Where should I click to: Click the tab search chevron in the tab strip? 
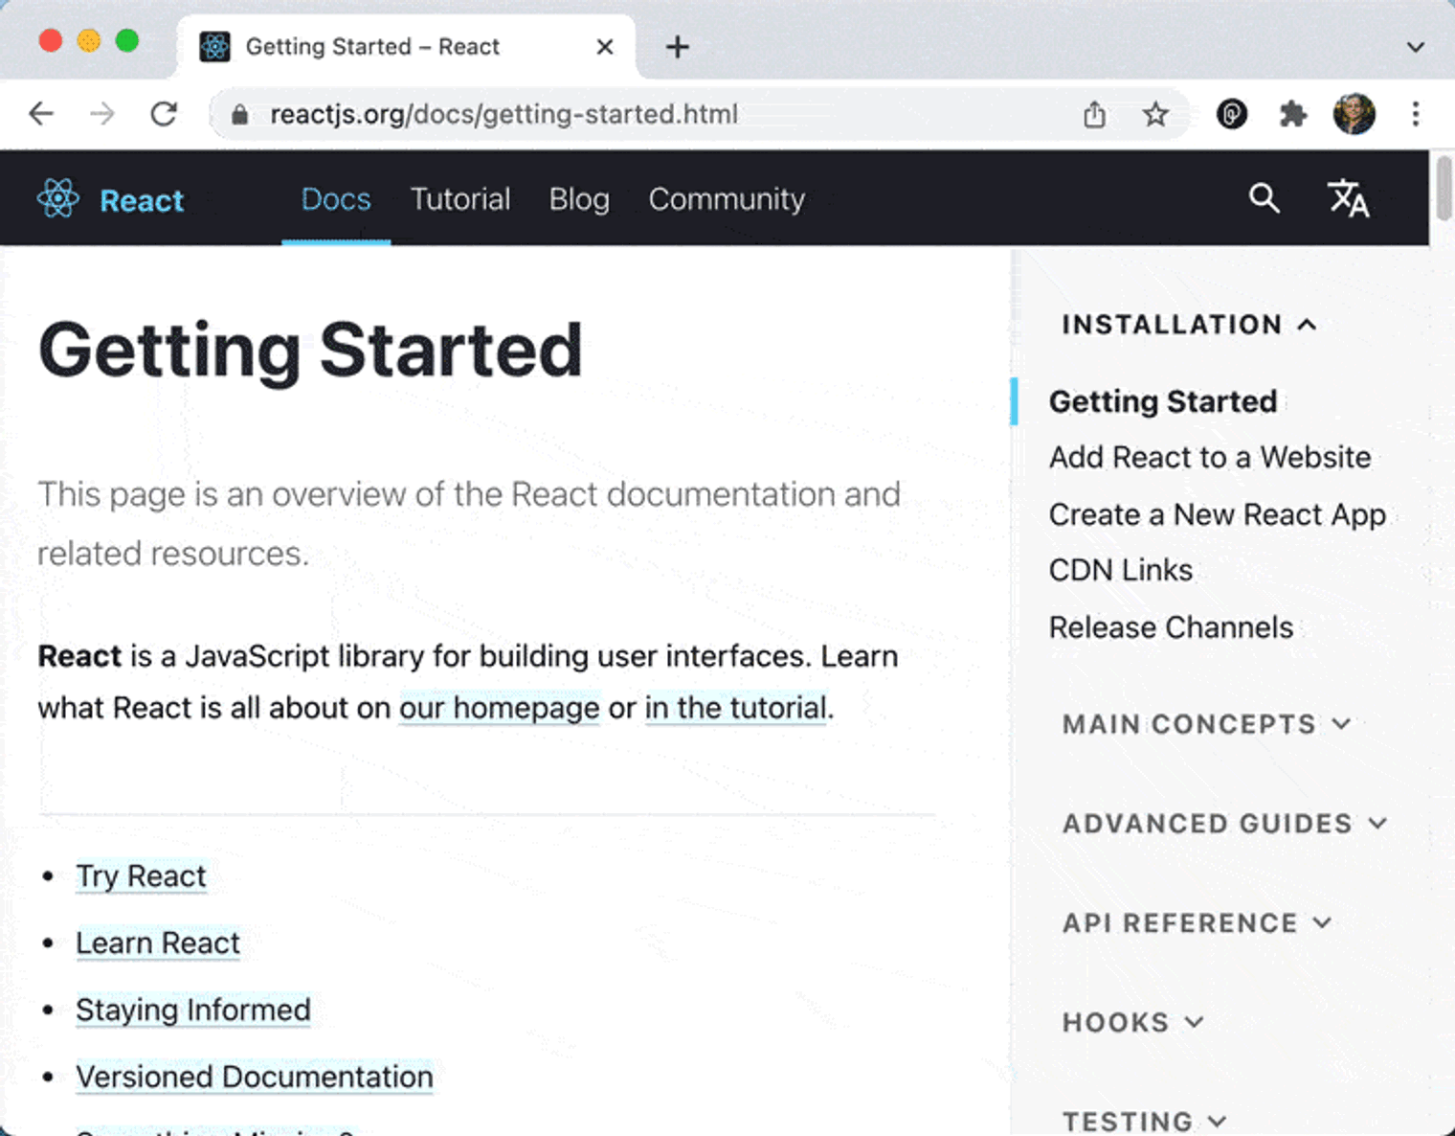1415,46
